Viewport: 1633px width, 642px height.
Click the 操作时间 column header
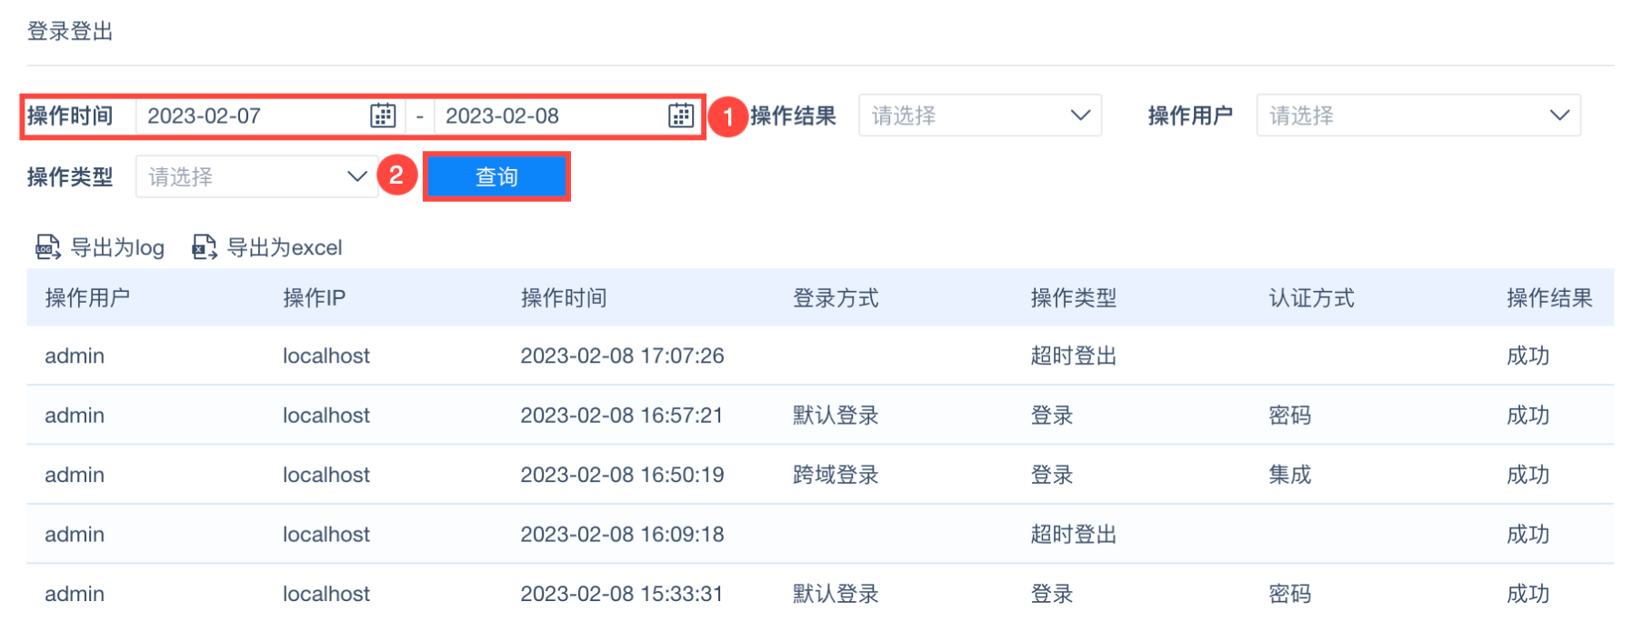563,297
